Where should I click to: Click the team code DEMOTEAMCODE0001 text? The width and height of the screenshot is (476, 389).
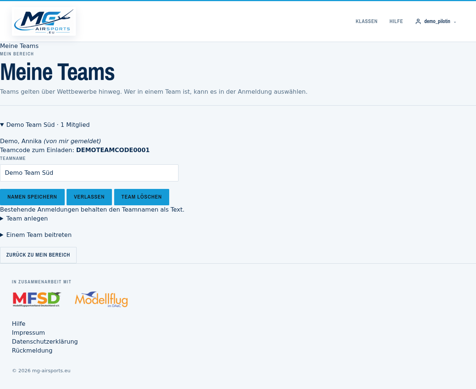coord(113,150)
